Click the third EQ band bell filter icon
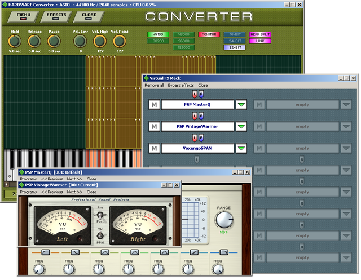The height and width of the screenshot is (280, 361). point(105,252)
